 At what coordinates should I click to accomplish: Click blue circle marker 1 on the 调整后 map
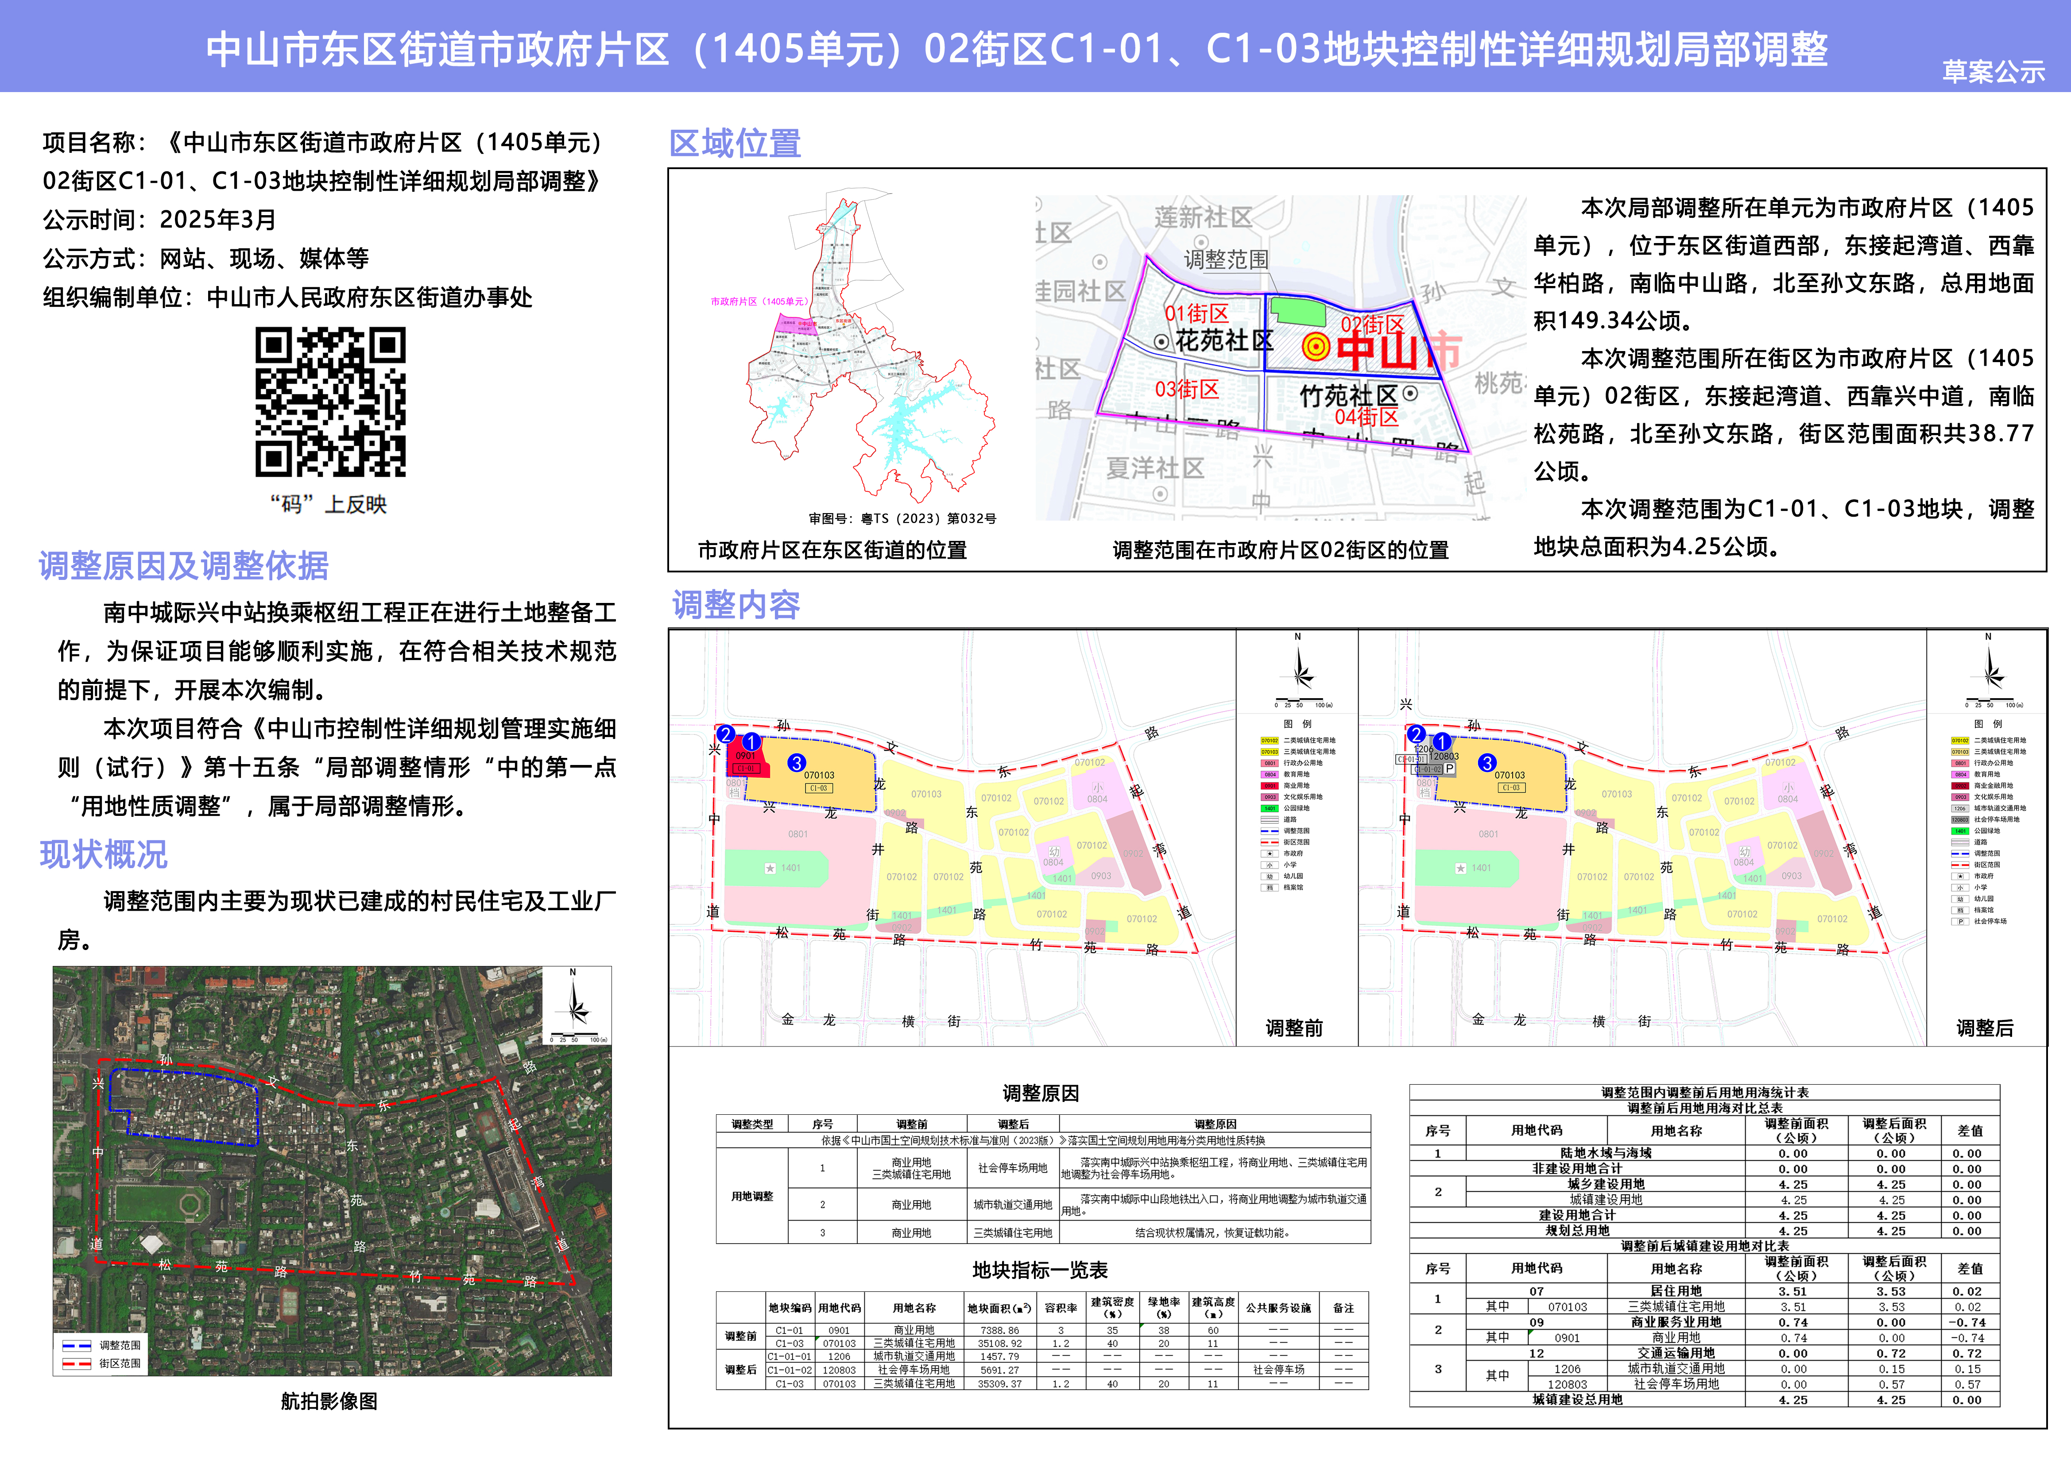(1442, 742)
